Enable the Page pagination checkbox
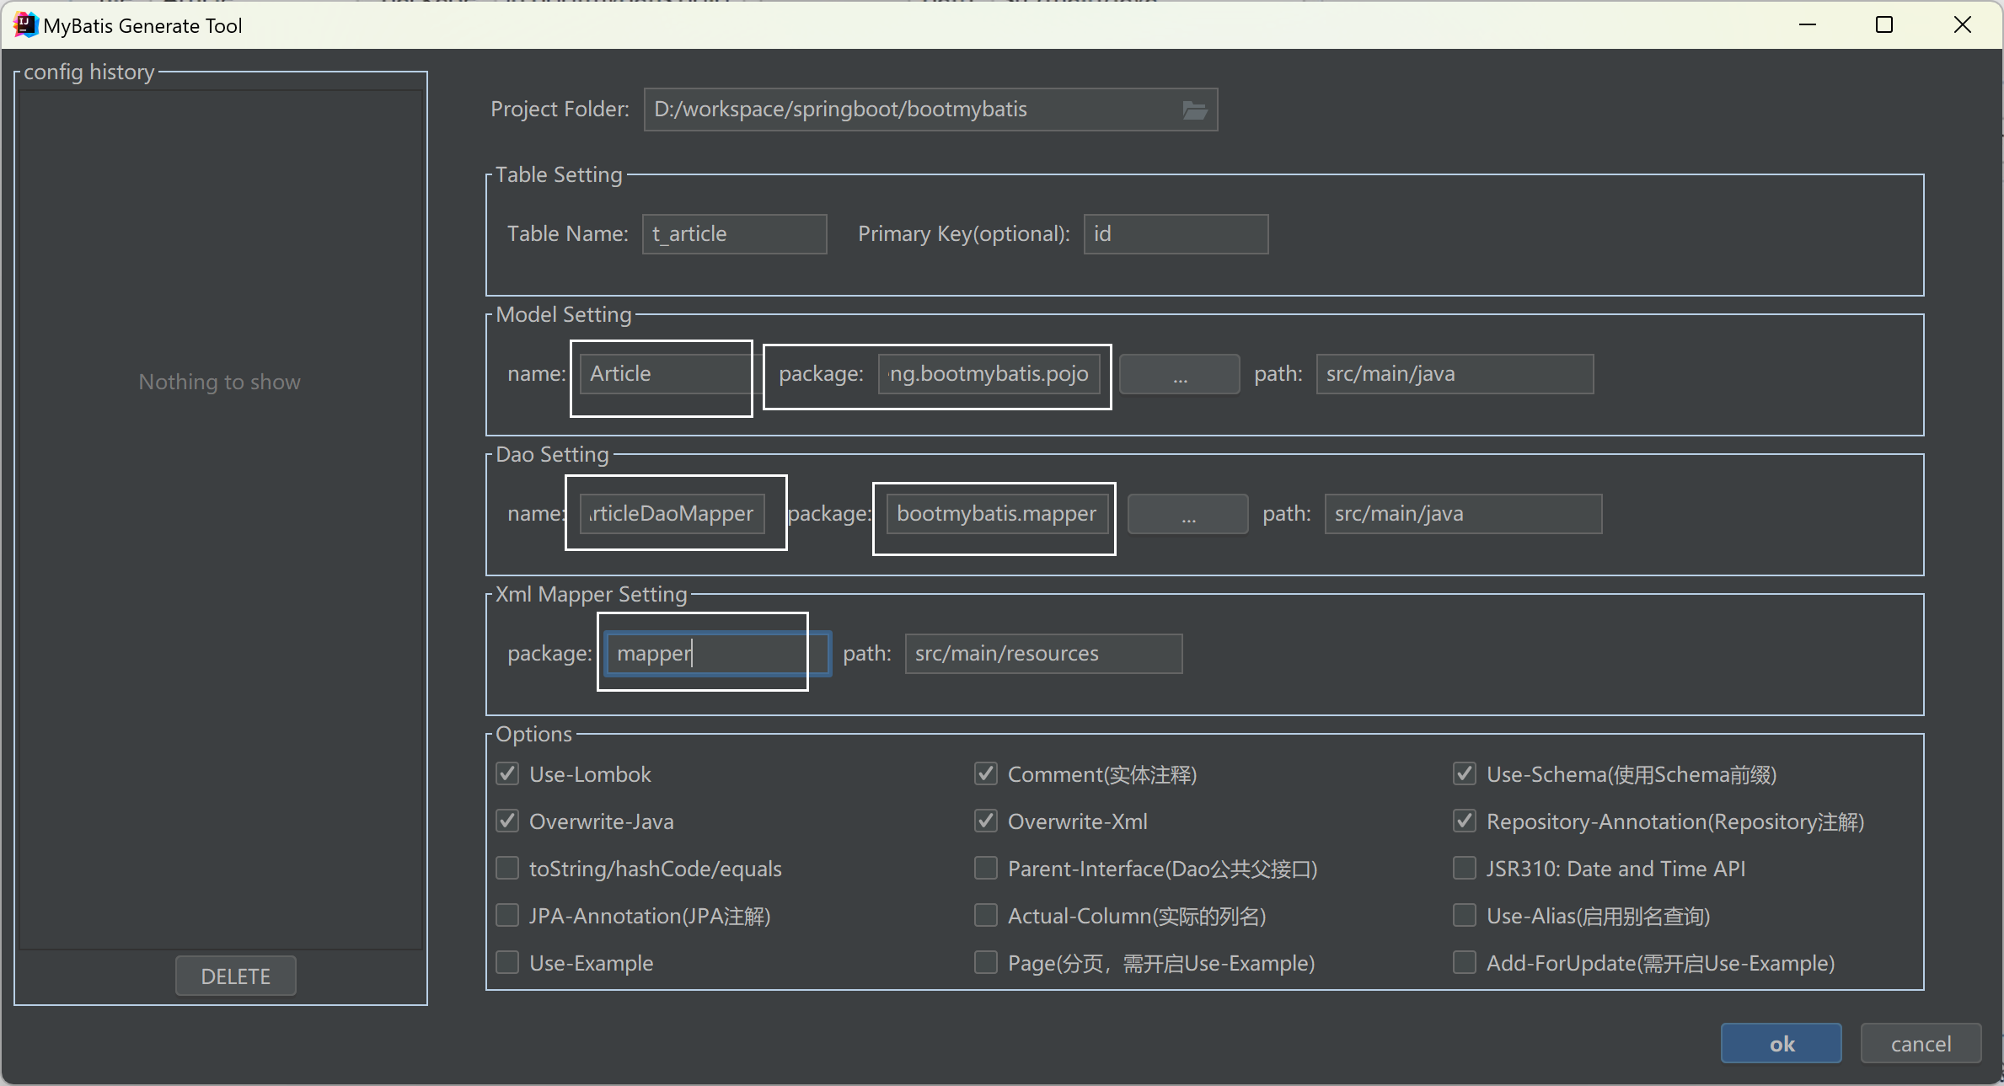 (x=986, y=962)
